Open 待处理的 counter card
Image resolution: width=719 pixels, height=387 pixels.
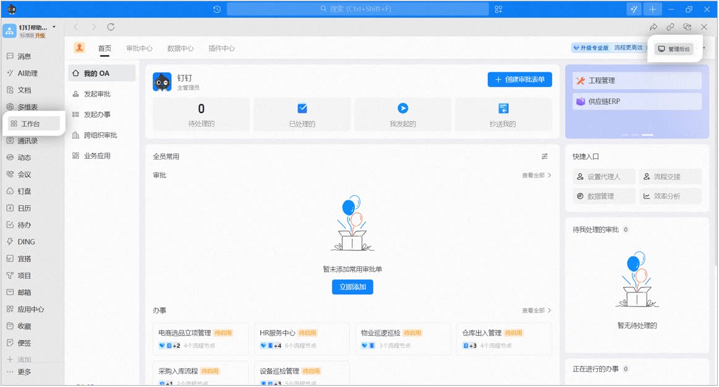click(202, 114)
